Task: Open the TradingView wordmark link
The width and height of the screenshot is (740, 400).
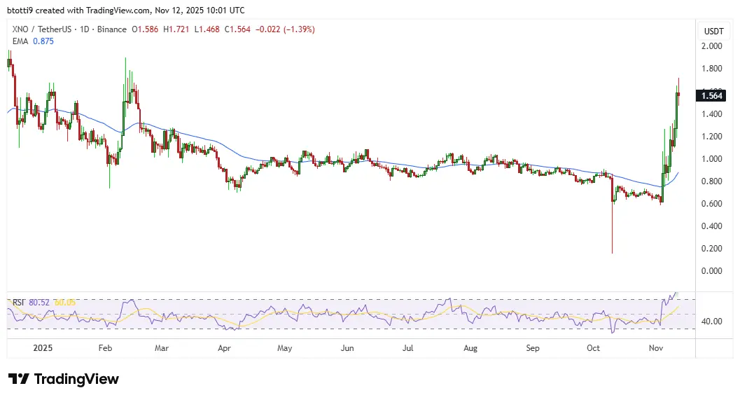Action: point(76,379)
